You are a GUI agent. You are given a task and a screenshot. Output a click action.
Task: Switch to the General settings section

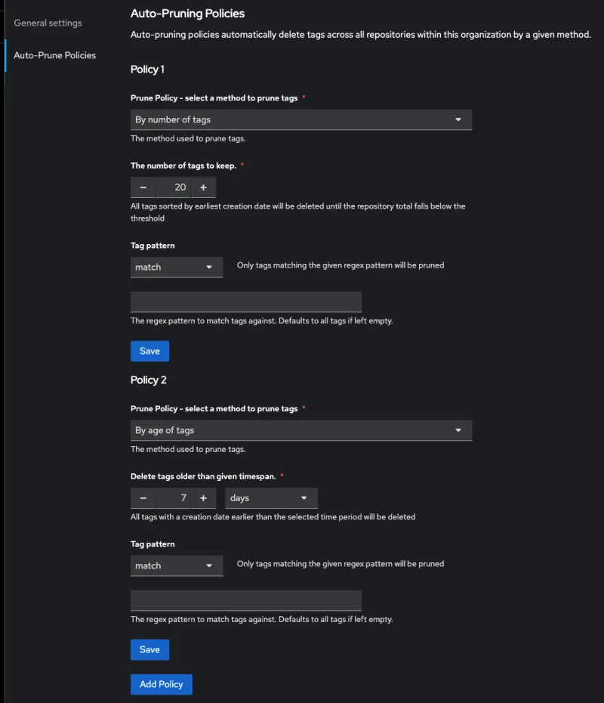tap(46, 23)
